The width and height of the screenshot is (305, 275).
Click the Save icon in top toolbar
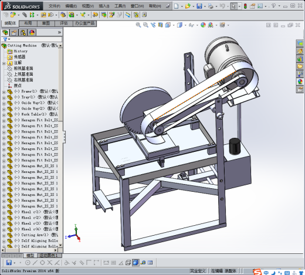pyautogui.click(x=199, y=6)
